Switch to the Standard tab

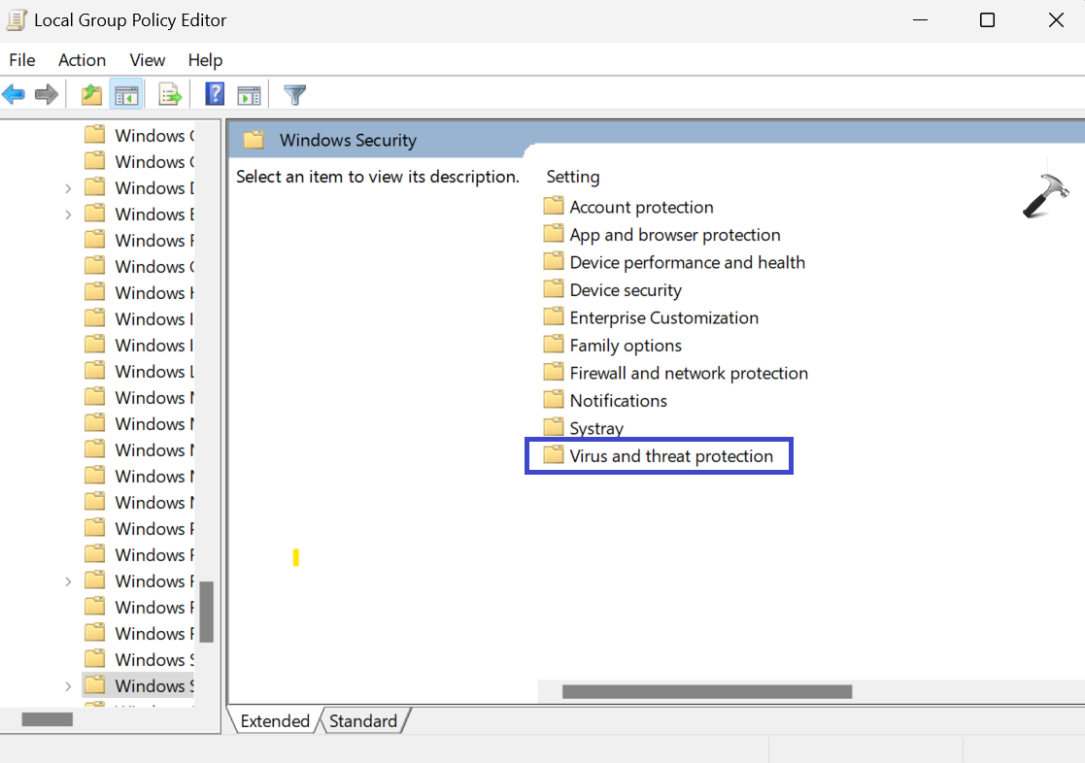(363, 721)
